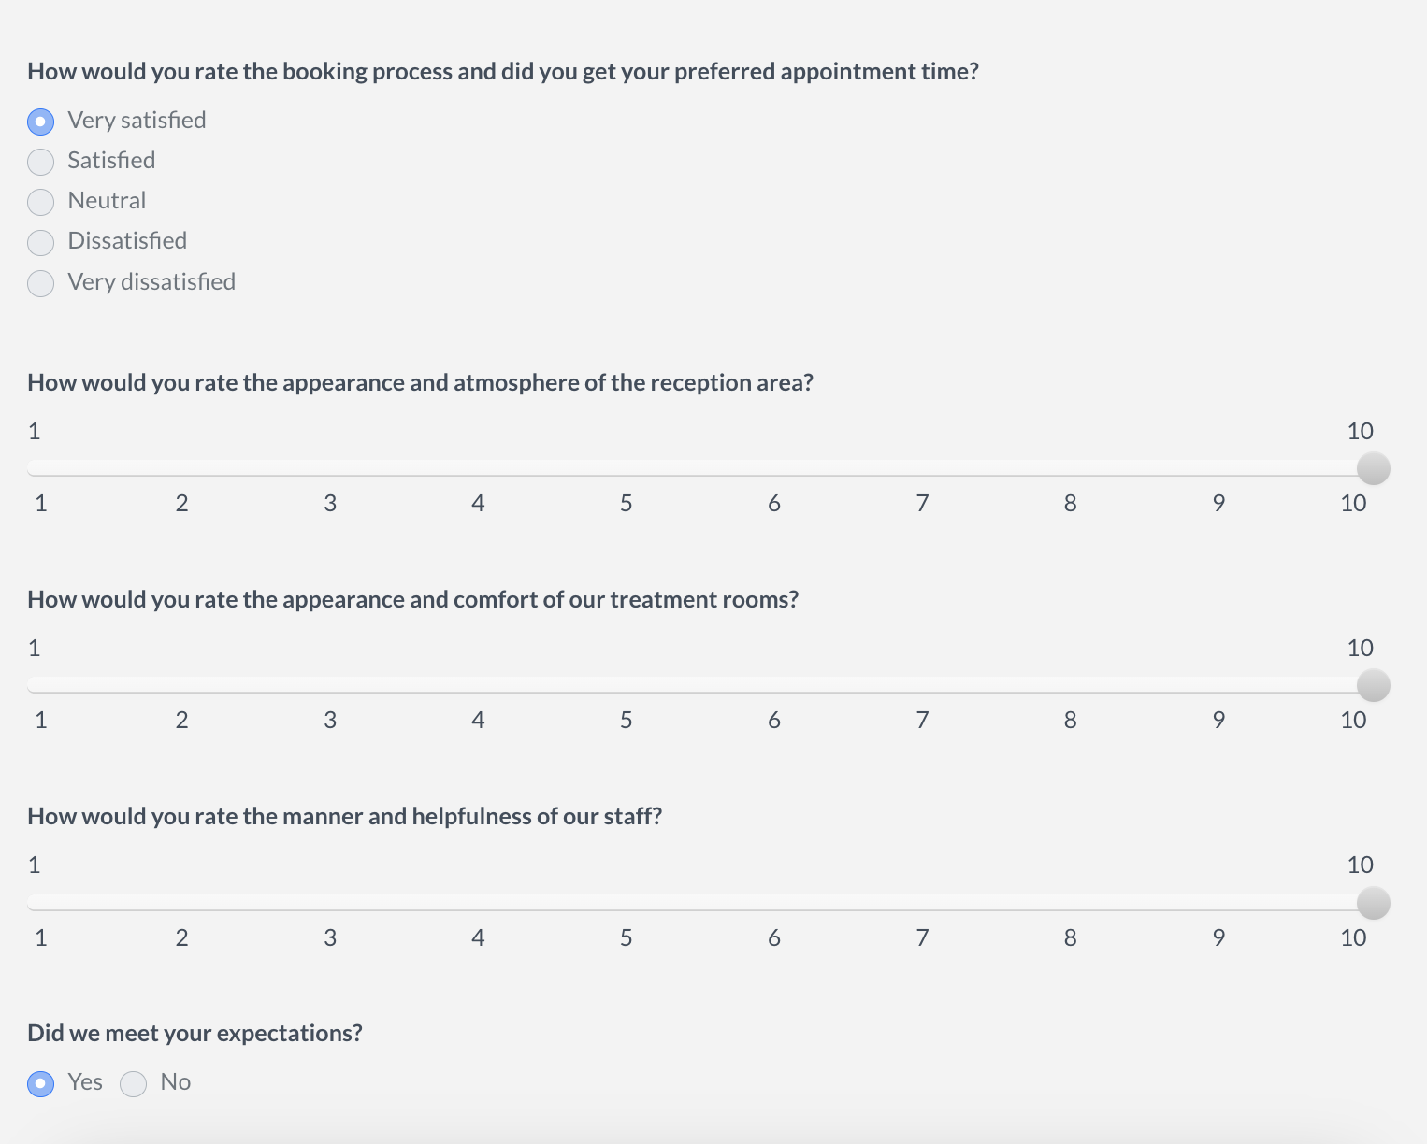This screenshot has width=1427, height=1144.
Task: Click the reception area slider handle
Action: [x=1374, y=469]
